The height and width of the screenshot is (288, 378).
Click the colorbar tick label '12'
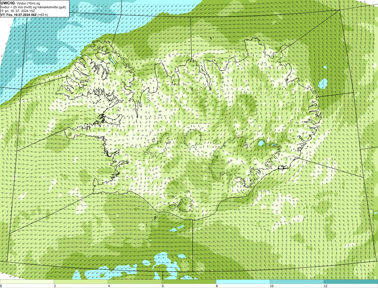[325, 286]
